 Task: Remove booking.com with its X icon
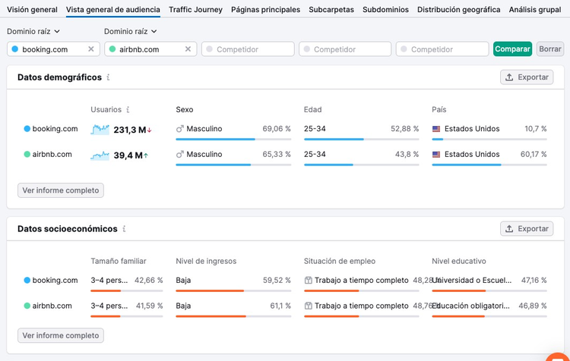[91, 49]
